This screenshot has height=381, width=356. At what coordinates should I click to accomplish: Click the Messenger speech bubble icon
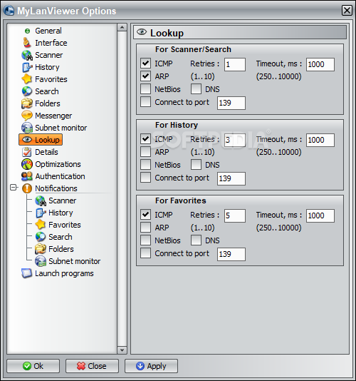pos(26,116)
